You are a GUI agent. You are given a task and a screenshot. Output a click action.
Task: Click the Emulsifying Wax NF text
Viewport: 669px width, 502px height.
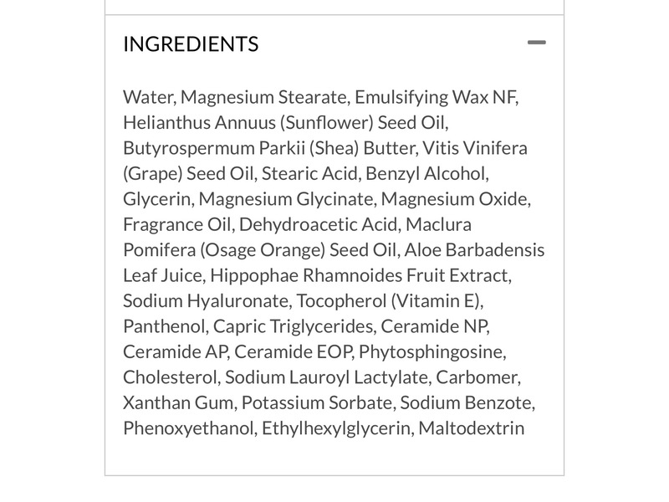point(432,97)
